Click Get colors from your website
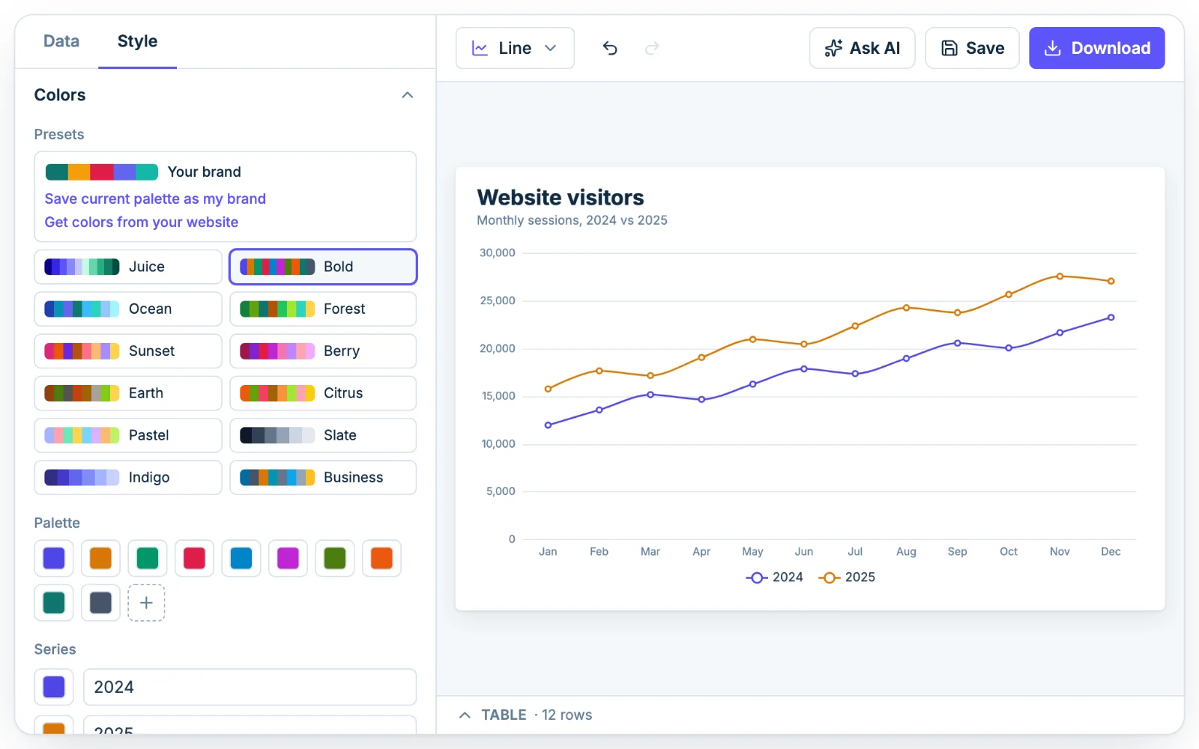The height and width of the screenshot is (749, 1199). coord(142,222)
